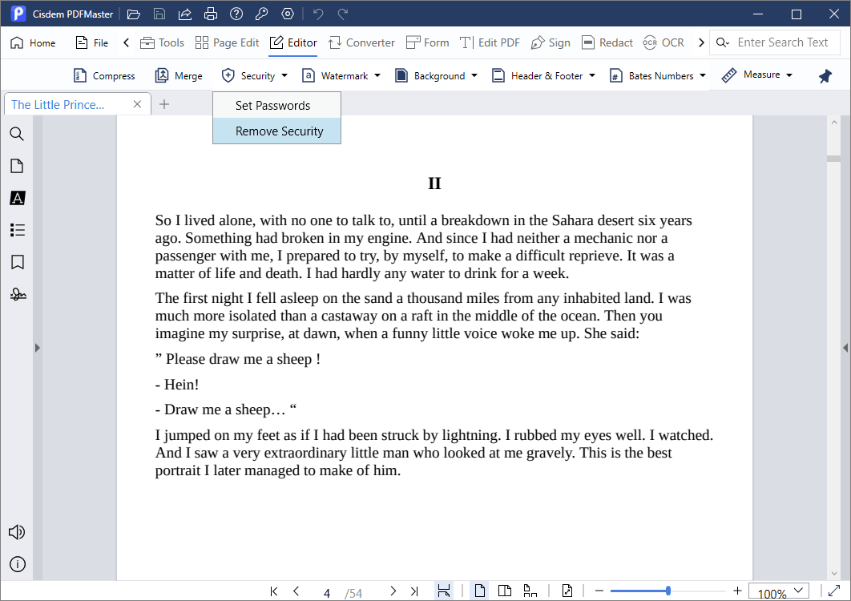Screen dimensions: 851x601
Task: Adjust the zoom slider handle
Action: 668,591
